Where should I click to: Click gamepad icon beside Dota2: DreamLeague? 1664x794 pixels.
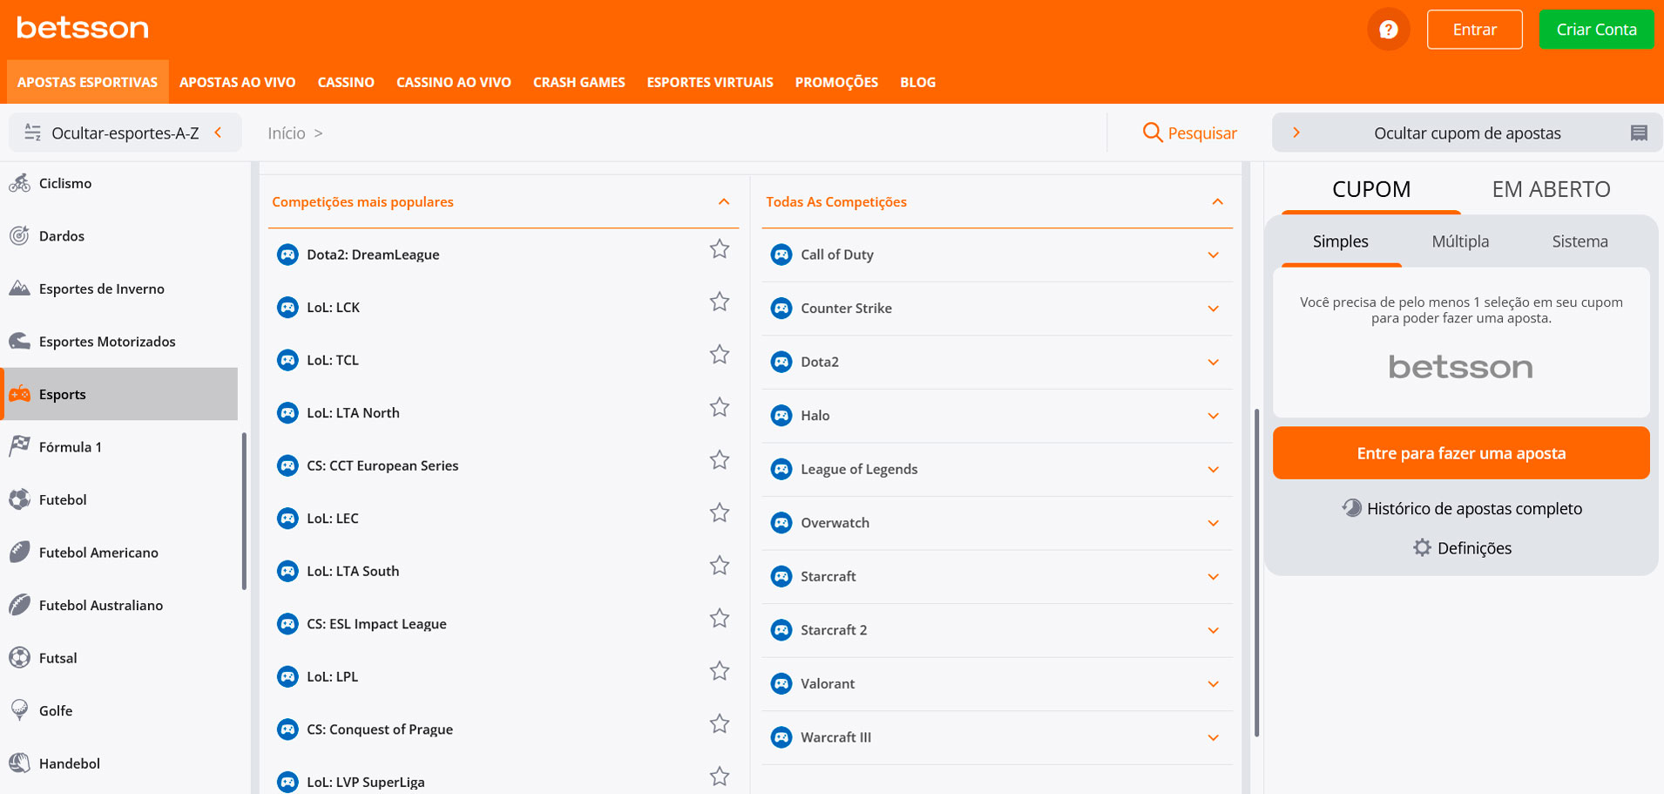pyautogui.click(x=287, y=254)
